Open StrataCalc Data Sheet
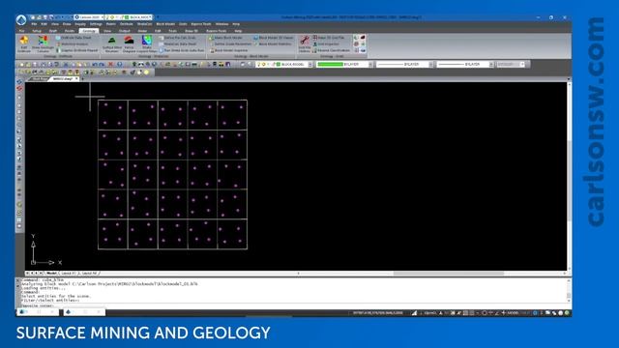Image resolution: width=619 pixels, height=348 pixels. [178, 43]
